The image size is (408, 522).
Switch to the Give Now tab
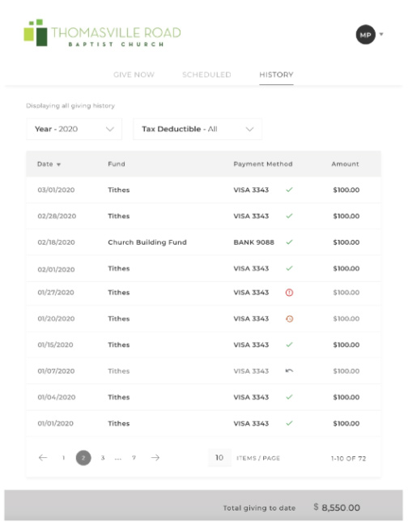(x=134, y=75)
